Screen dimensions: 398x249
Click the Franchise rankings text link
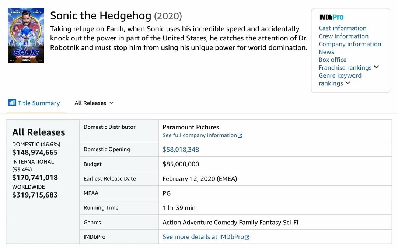click(345, 68)
